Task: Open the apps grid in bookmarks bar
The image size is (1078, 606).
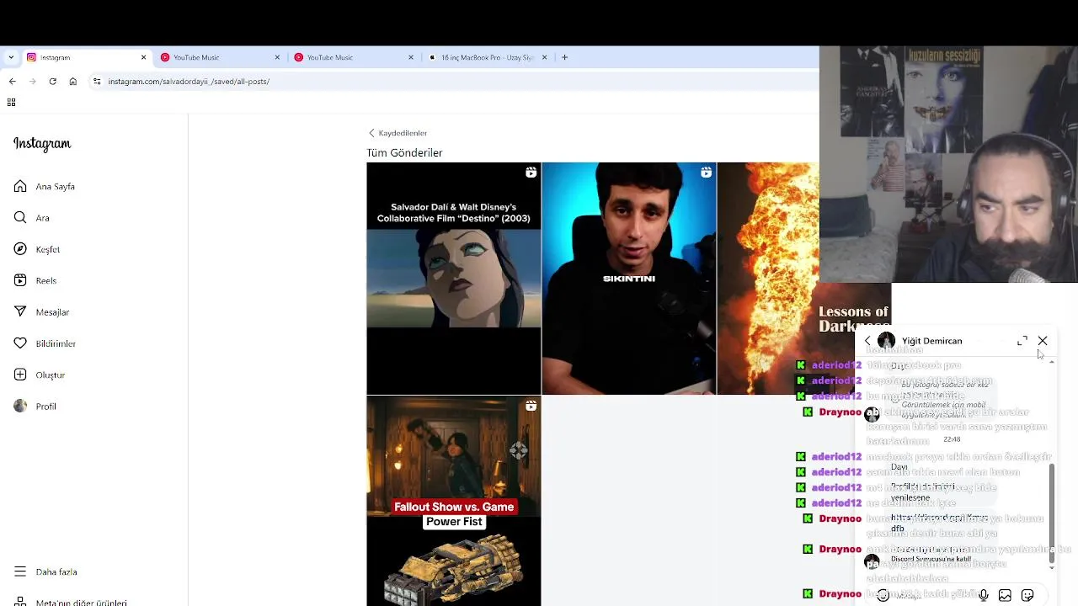Action: pyautogui.click(x=11, y=103)
